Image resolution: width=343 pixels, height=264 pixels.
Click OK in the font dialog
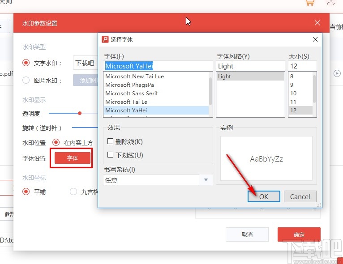(264, 196)
